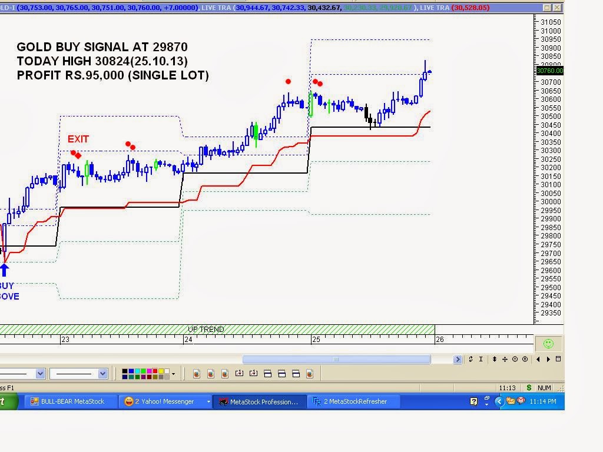603x452 pixels.
Task: Click the refresh/reload data icon
Action: pos(470,358)
